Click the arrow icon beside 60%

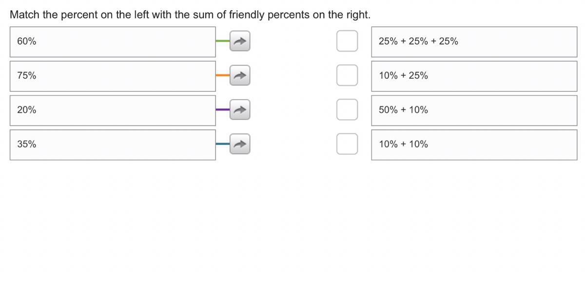(x=240, y=41)
